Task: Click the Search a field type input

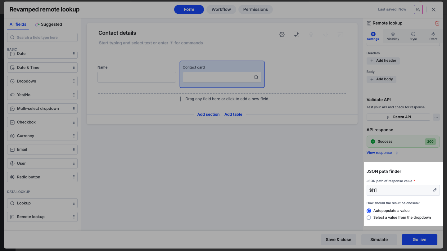Action: [42, 38]
